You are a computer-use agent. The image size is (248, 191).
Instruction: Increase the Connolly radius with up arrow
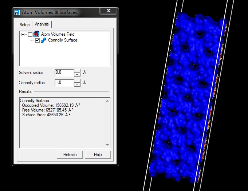pyautogui.click(x=77, y=81)
